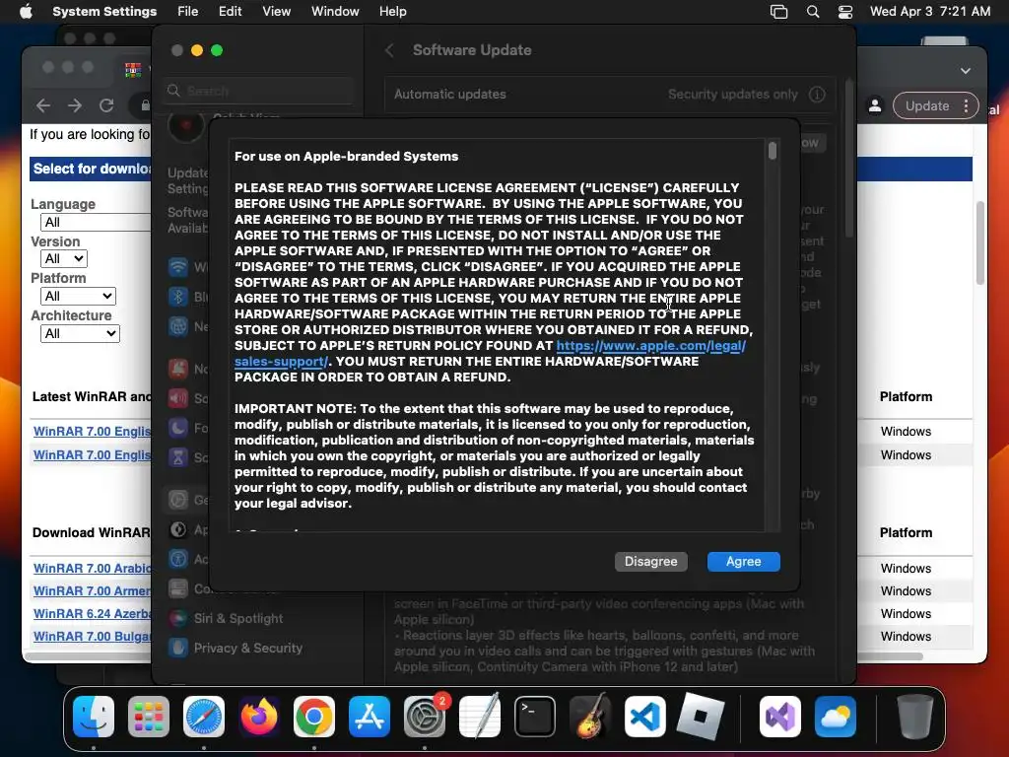Open System Settings dock icon with badge
The width and height of the screenshot is (1009, 757).
click(x=425, y=717)
